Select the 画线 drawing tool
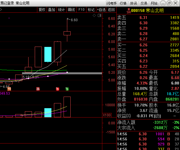Screen dimensions: 180x150 [71, 10]
